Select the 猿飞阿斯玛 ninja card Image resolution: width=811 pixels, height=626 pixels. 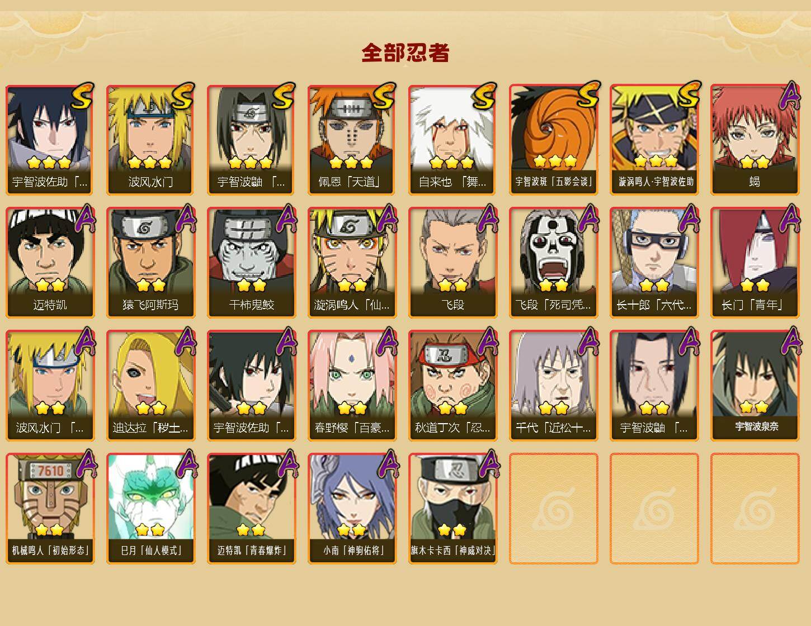tap(151, 263)
